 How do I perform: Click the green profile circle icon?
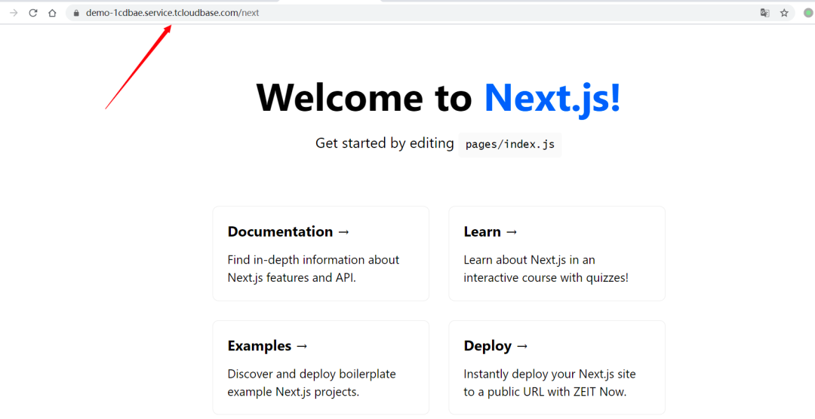point(808,14)
